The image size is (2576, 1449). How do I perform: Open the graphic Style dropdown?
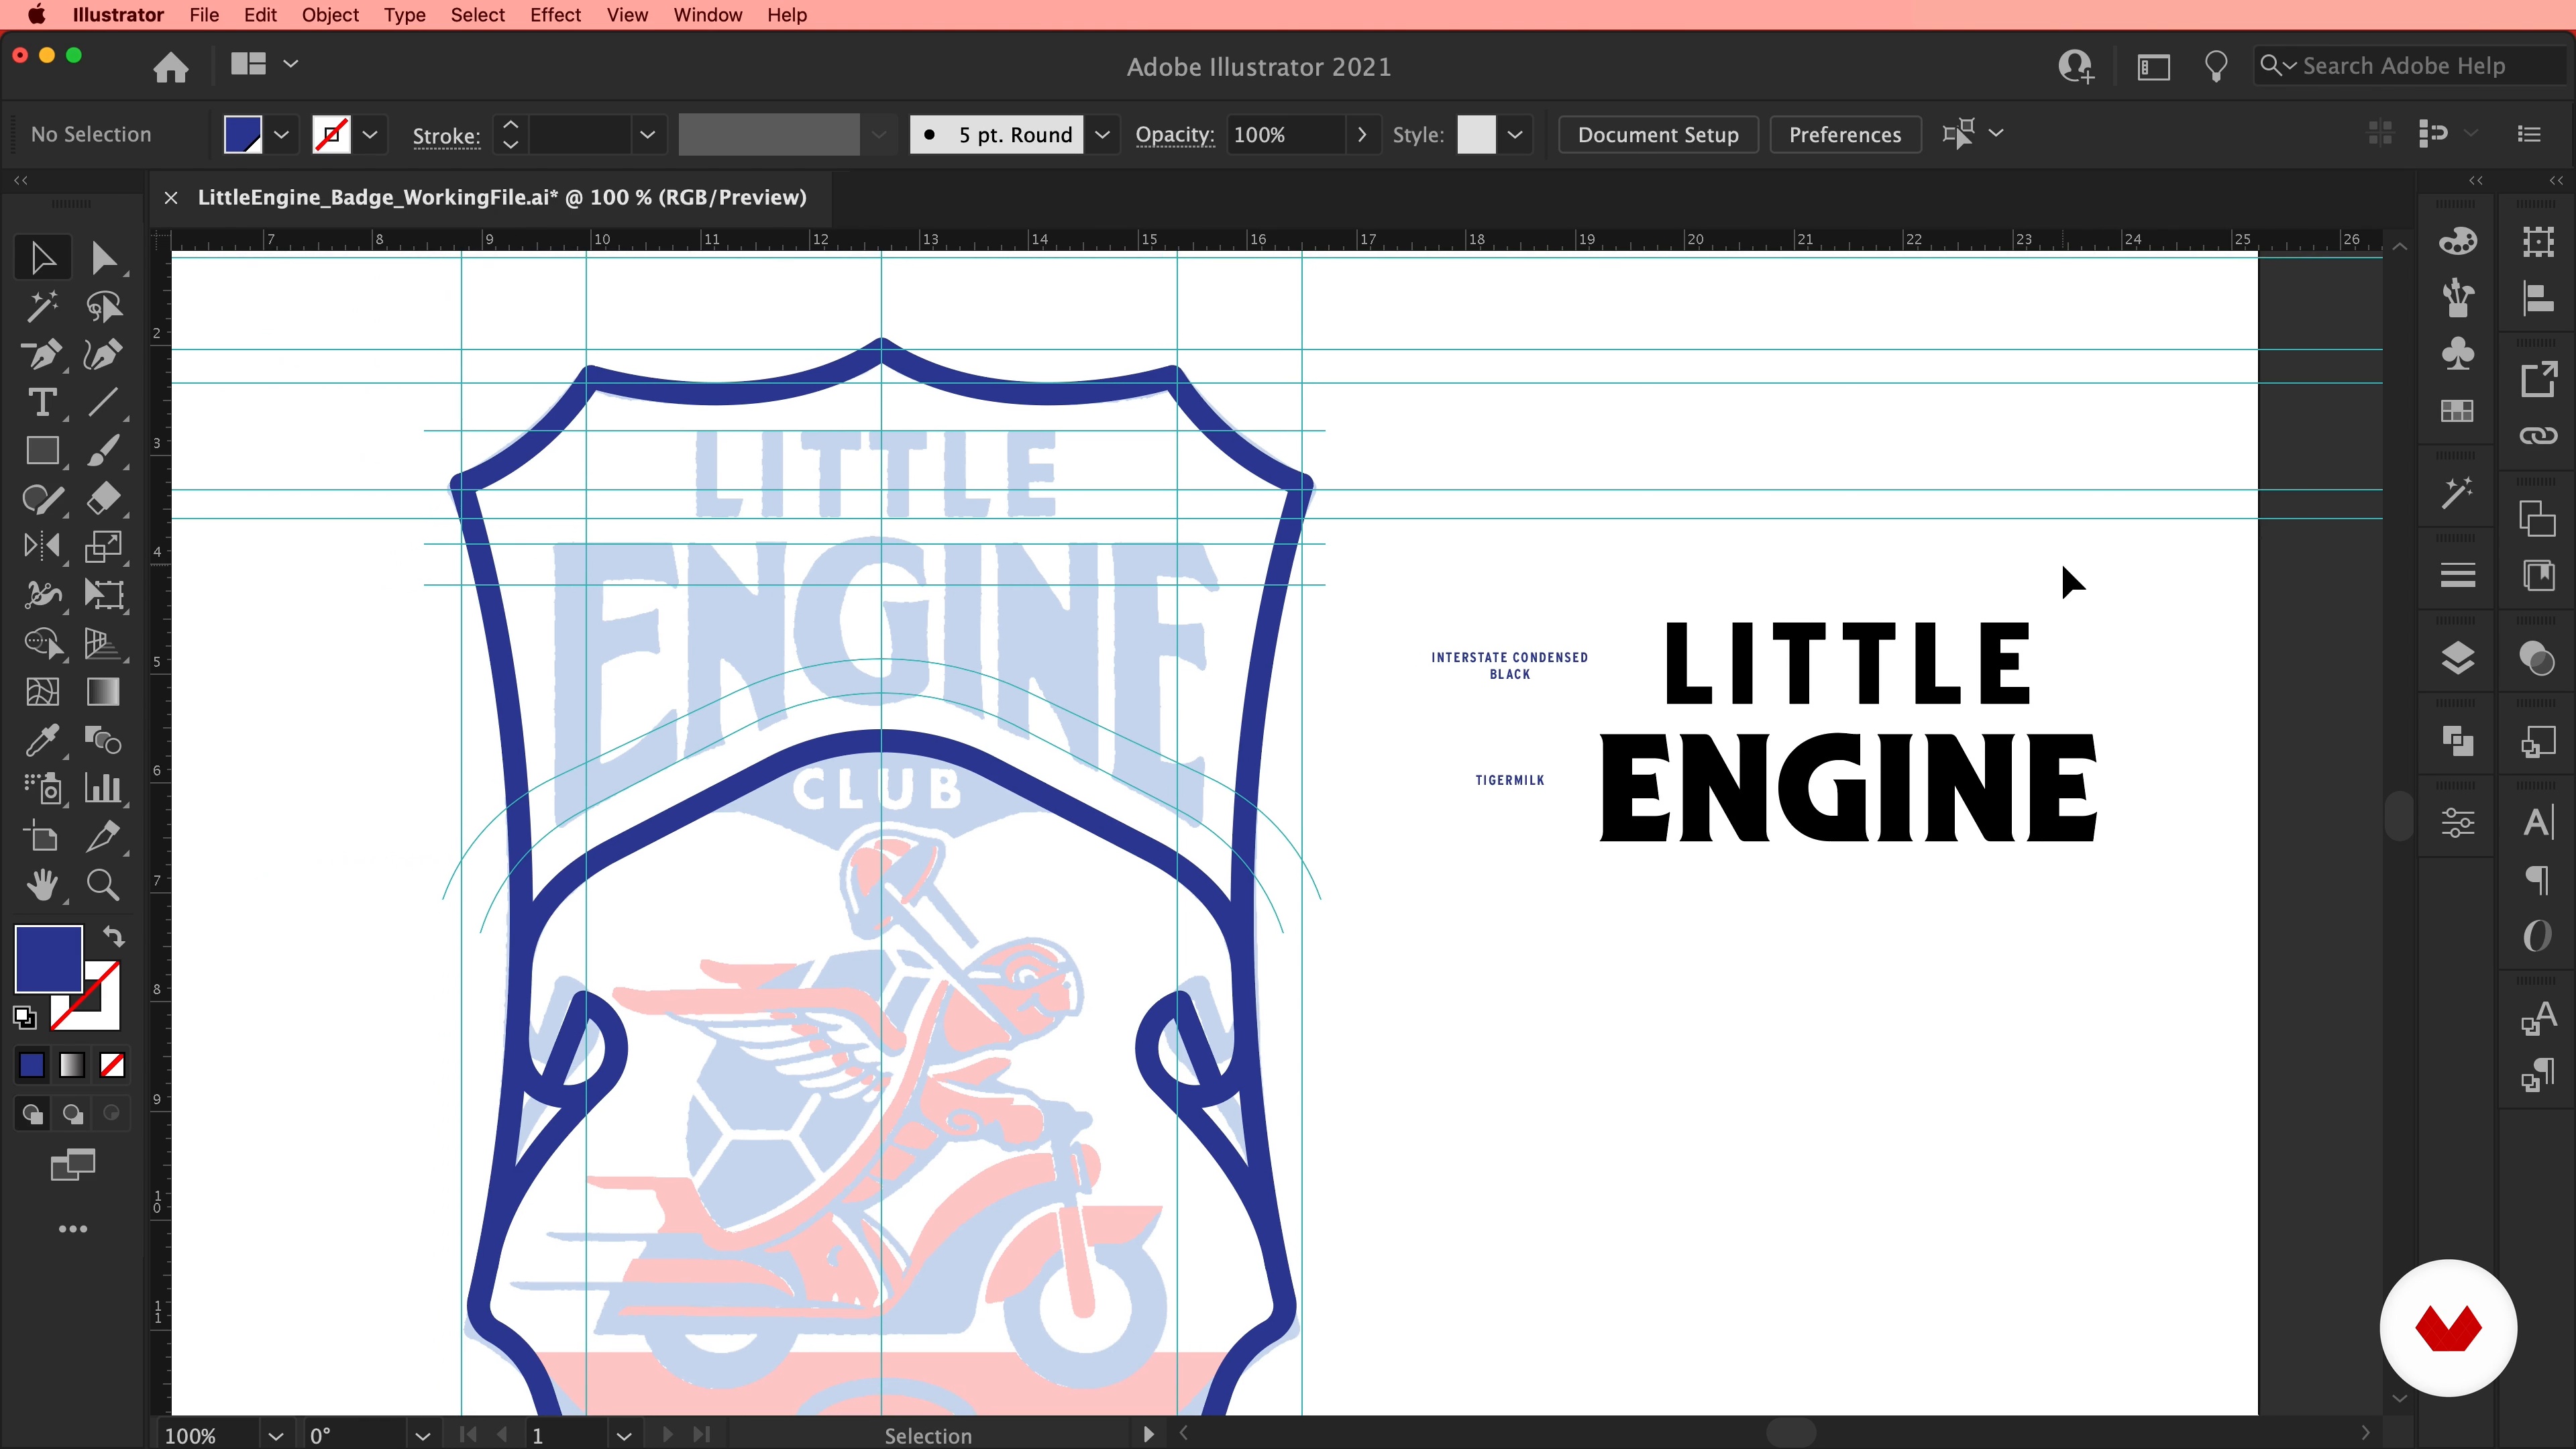click(1515, 134)
